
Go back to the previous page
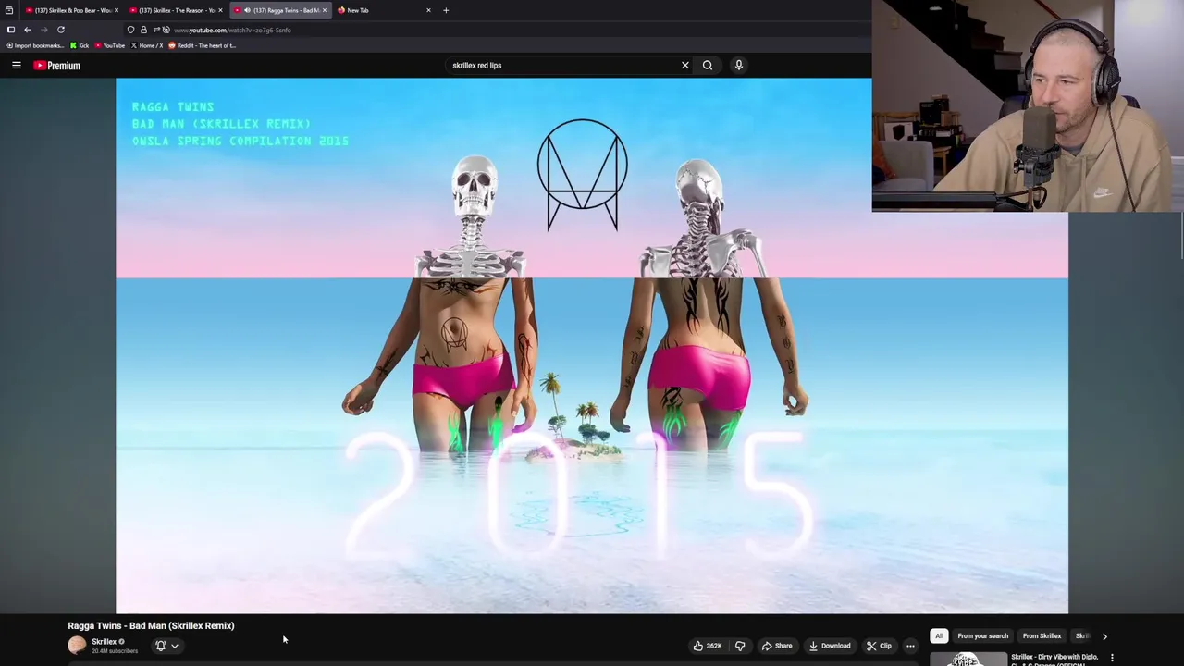click(28, 30)
